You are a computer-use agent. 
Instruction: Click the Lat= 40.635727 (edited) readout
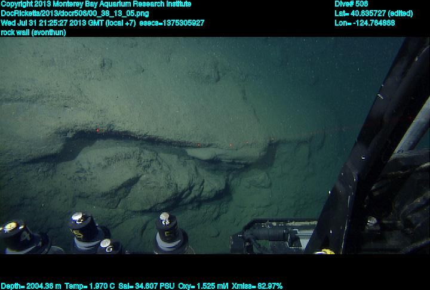(x=373, y=13)
